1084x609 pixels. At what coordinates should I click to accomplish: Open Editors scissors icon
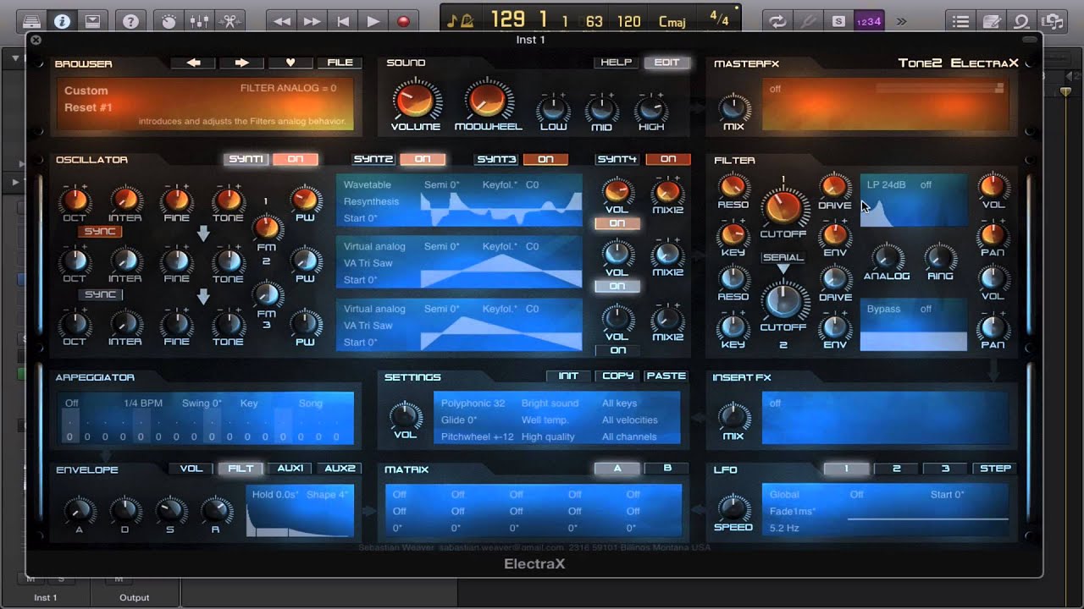point(230,21)
